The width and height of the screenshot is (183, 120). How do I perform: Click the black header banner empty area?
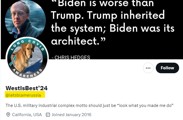[140, 49]
